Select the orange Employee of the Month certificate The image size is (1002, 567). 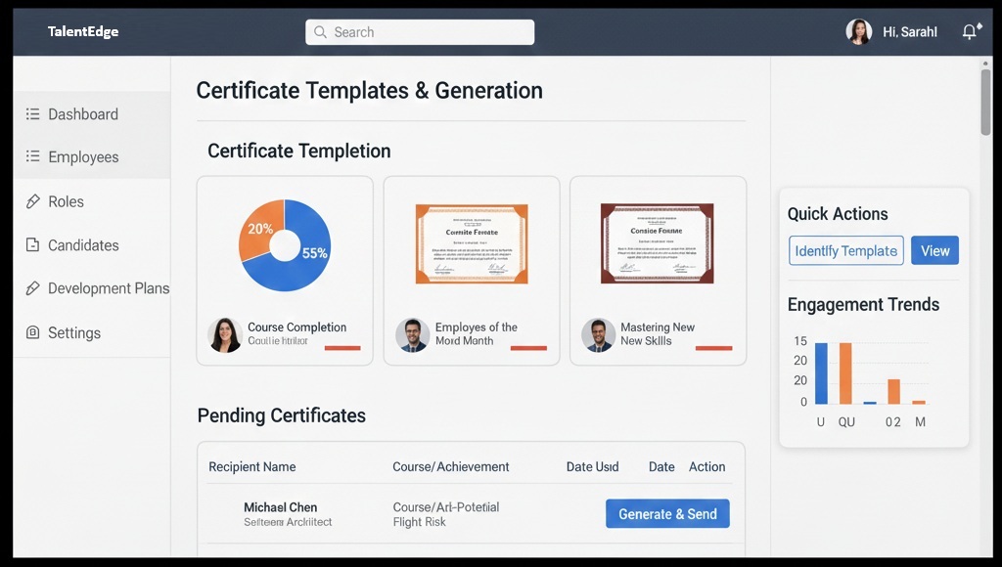point(471,243)
